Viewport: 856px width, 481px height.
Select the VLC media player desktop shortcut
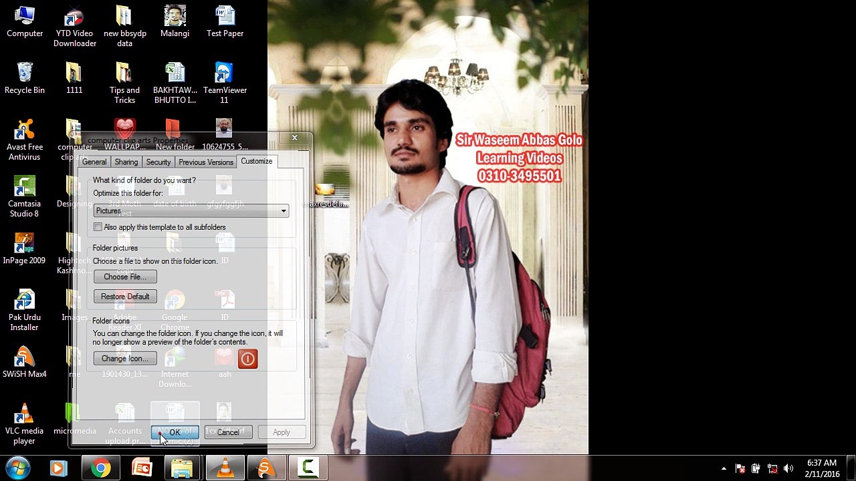[x=25, y=424]
